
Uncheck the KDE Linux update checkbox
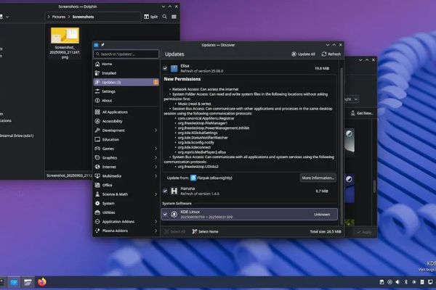click(165, 215)
